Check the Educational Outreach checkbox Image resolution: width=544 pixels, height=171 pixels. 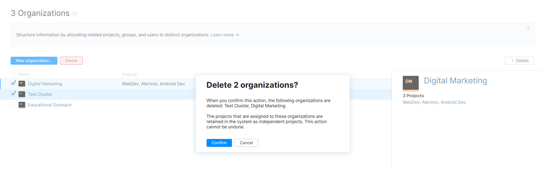pos(13,104)
